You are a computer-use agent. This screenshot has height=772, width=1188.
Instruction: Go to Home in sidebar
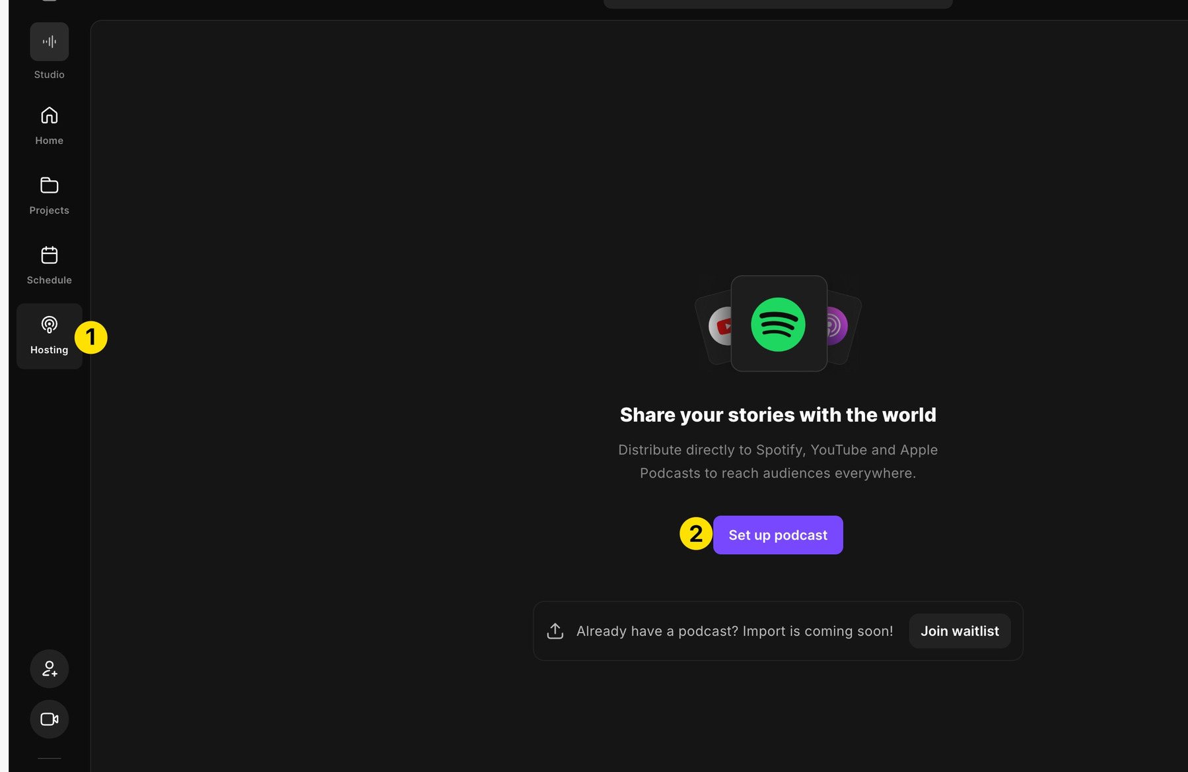[50, 125]
